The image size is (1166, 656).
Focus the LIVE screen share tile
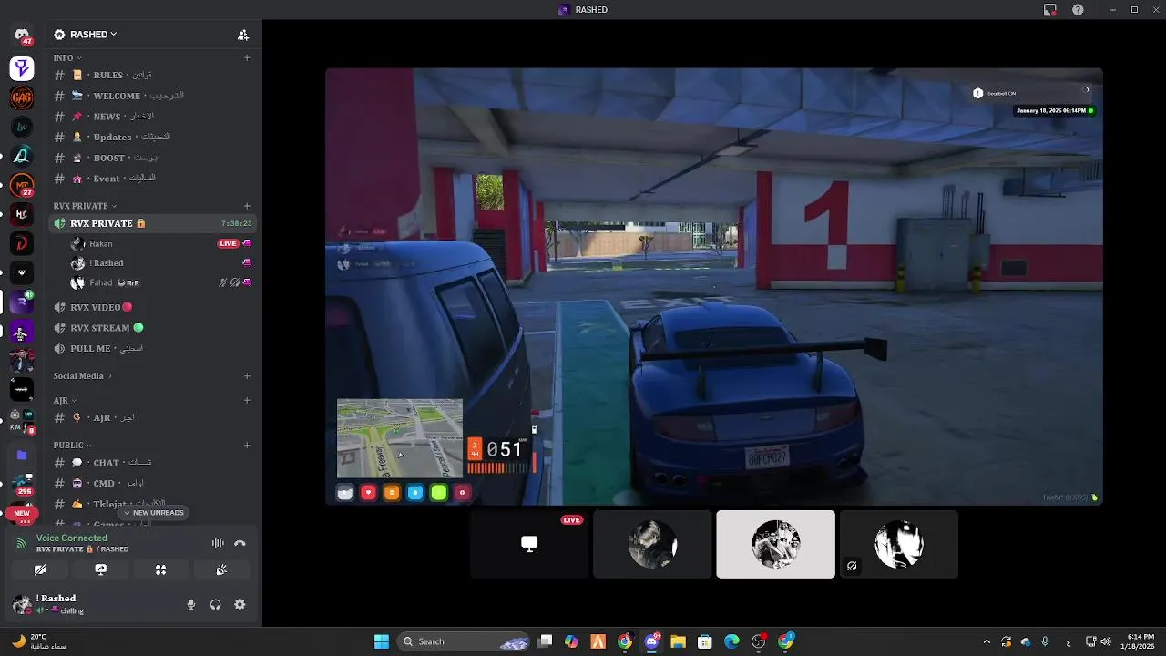coord(529,544)
